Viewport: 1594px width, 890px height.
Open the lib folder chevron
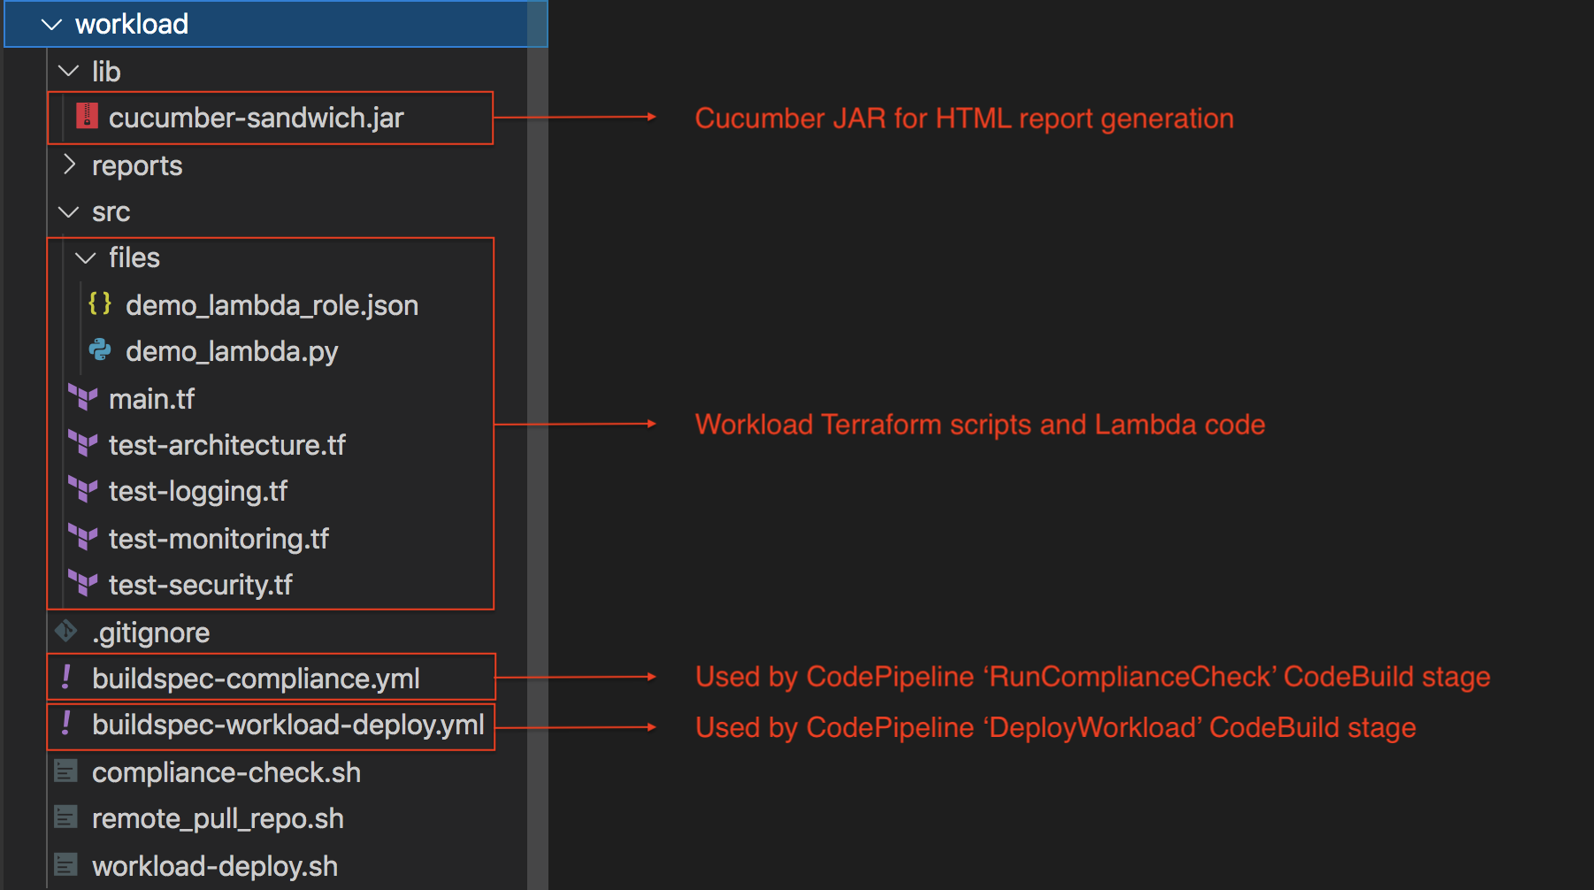point(68,71)
